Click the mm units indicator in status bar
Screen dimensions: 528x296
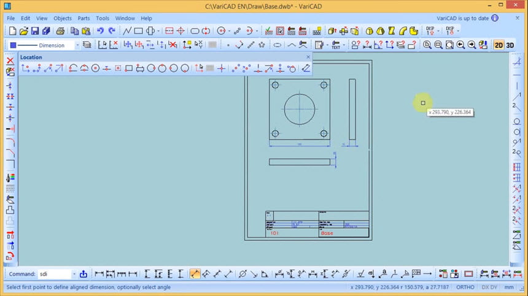(x=509, y=287)
